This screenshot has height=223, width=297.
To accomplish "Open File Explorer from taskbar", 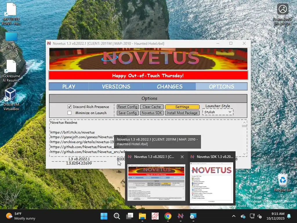I will click(142, 216).
